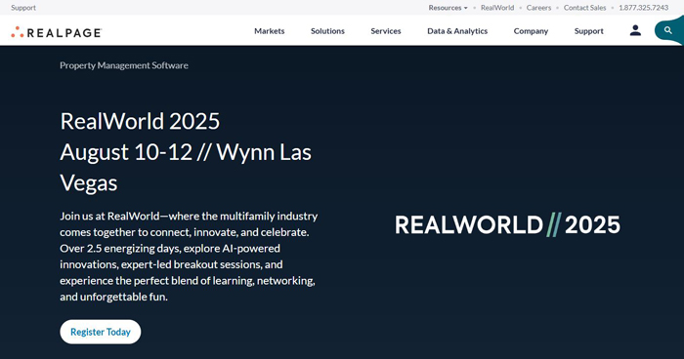Click the paragraph starting 'Join us at RealWorld'
The width and height of the screenshot is (684, 359).
tap(189, 257)
